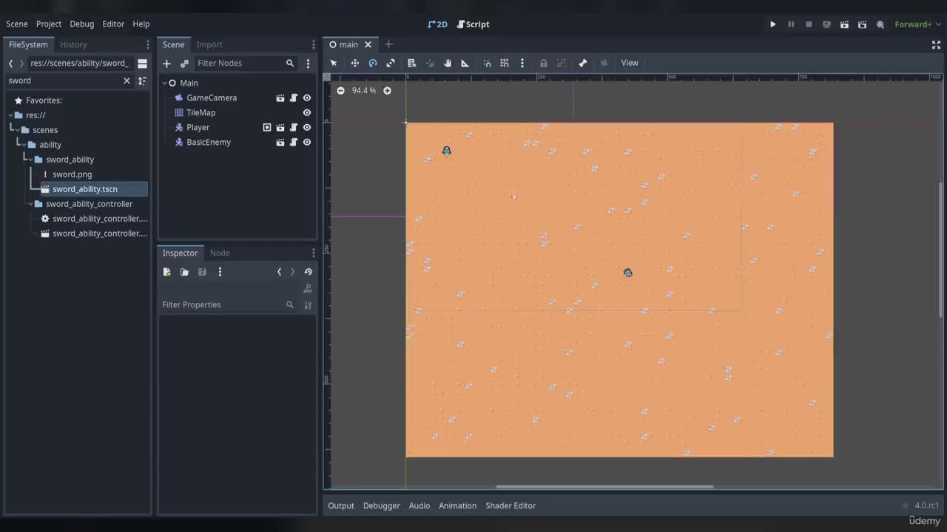
Task: Instantiate child scene with link icon
Action: [184, 64]
